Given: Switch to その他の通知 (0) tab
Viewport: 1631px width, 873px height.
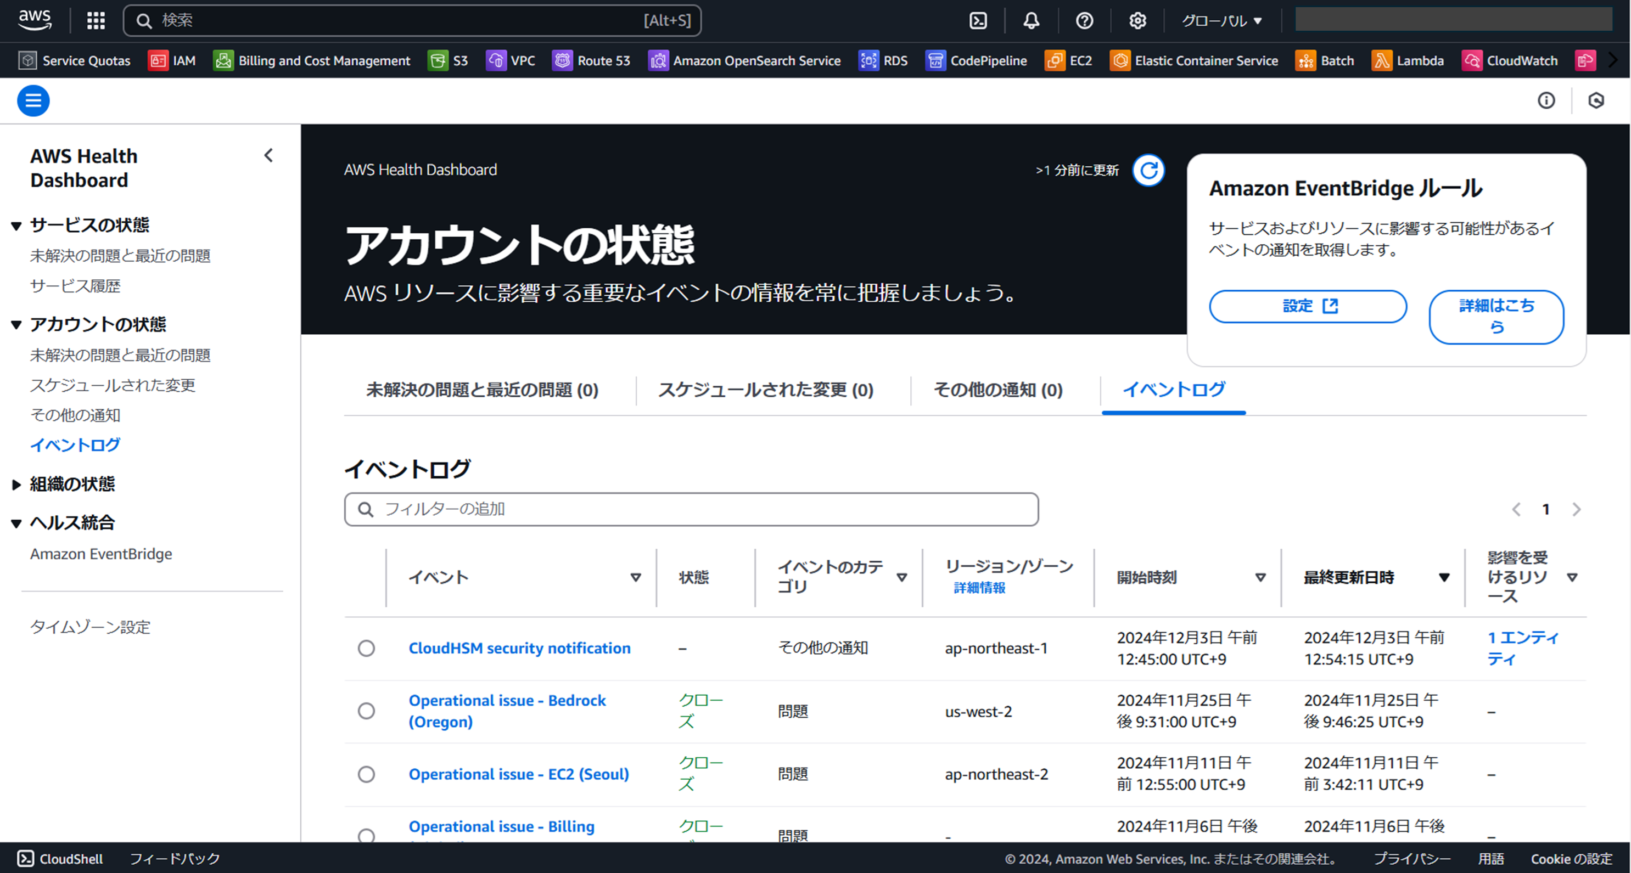Looking at the screenshot, I should pyautogui.click(x=998, y=390).
